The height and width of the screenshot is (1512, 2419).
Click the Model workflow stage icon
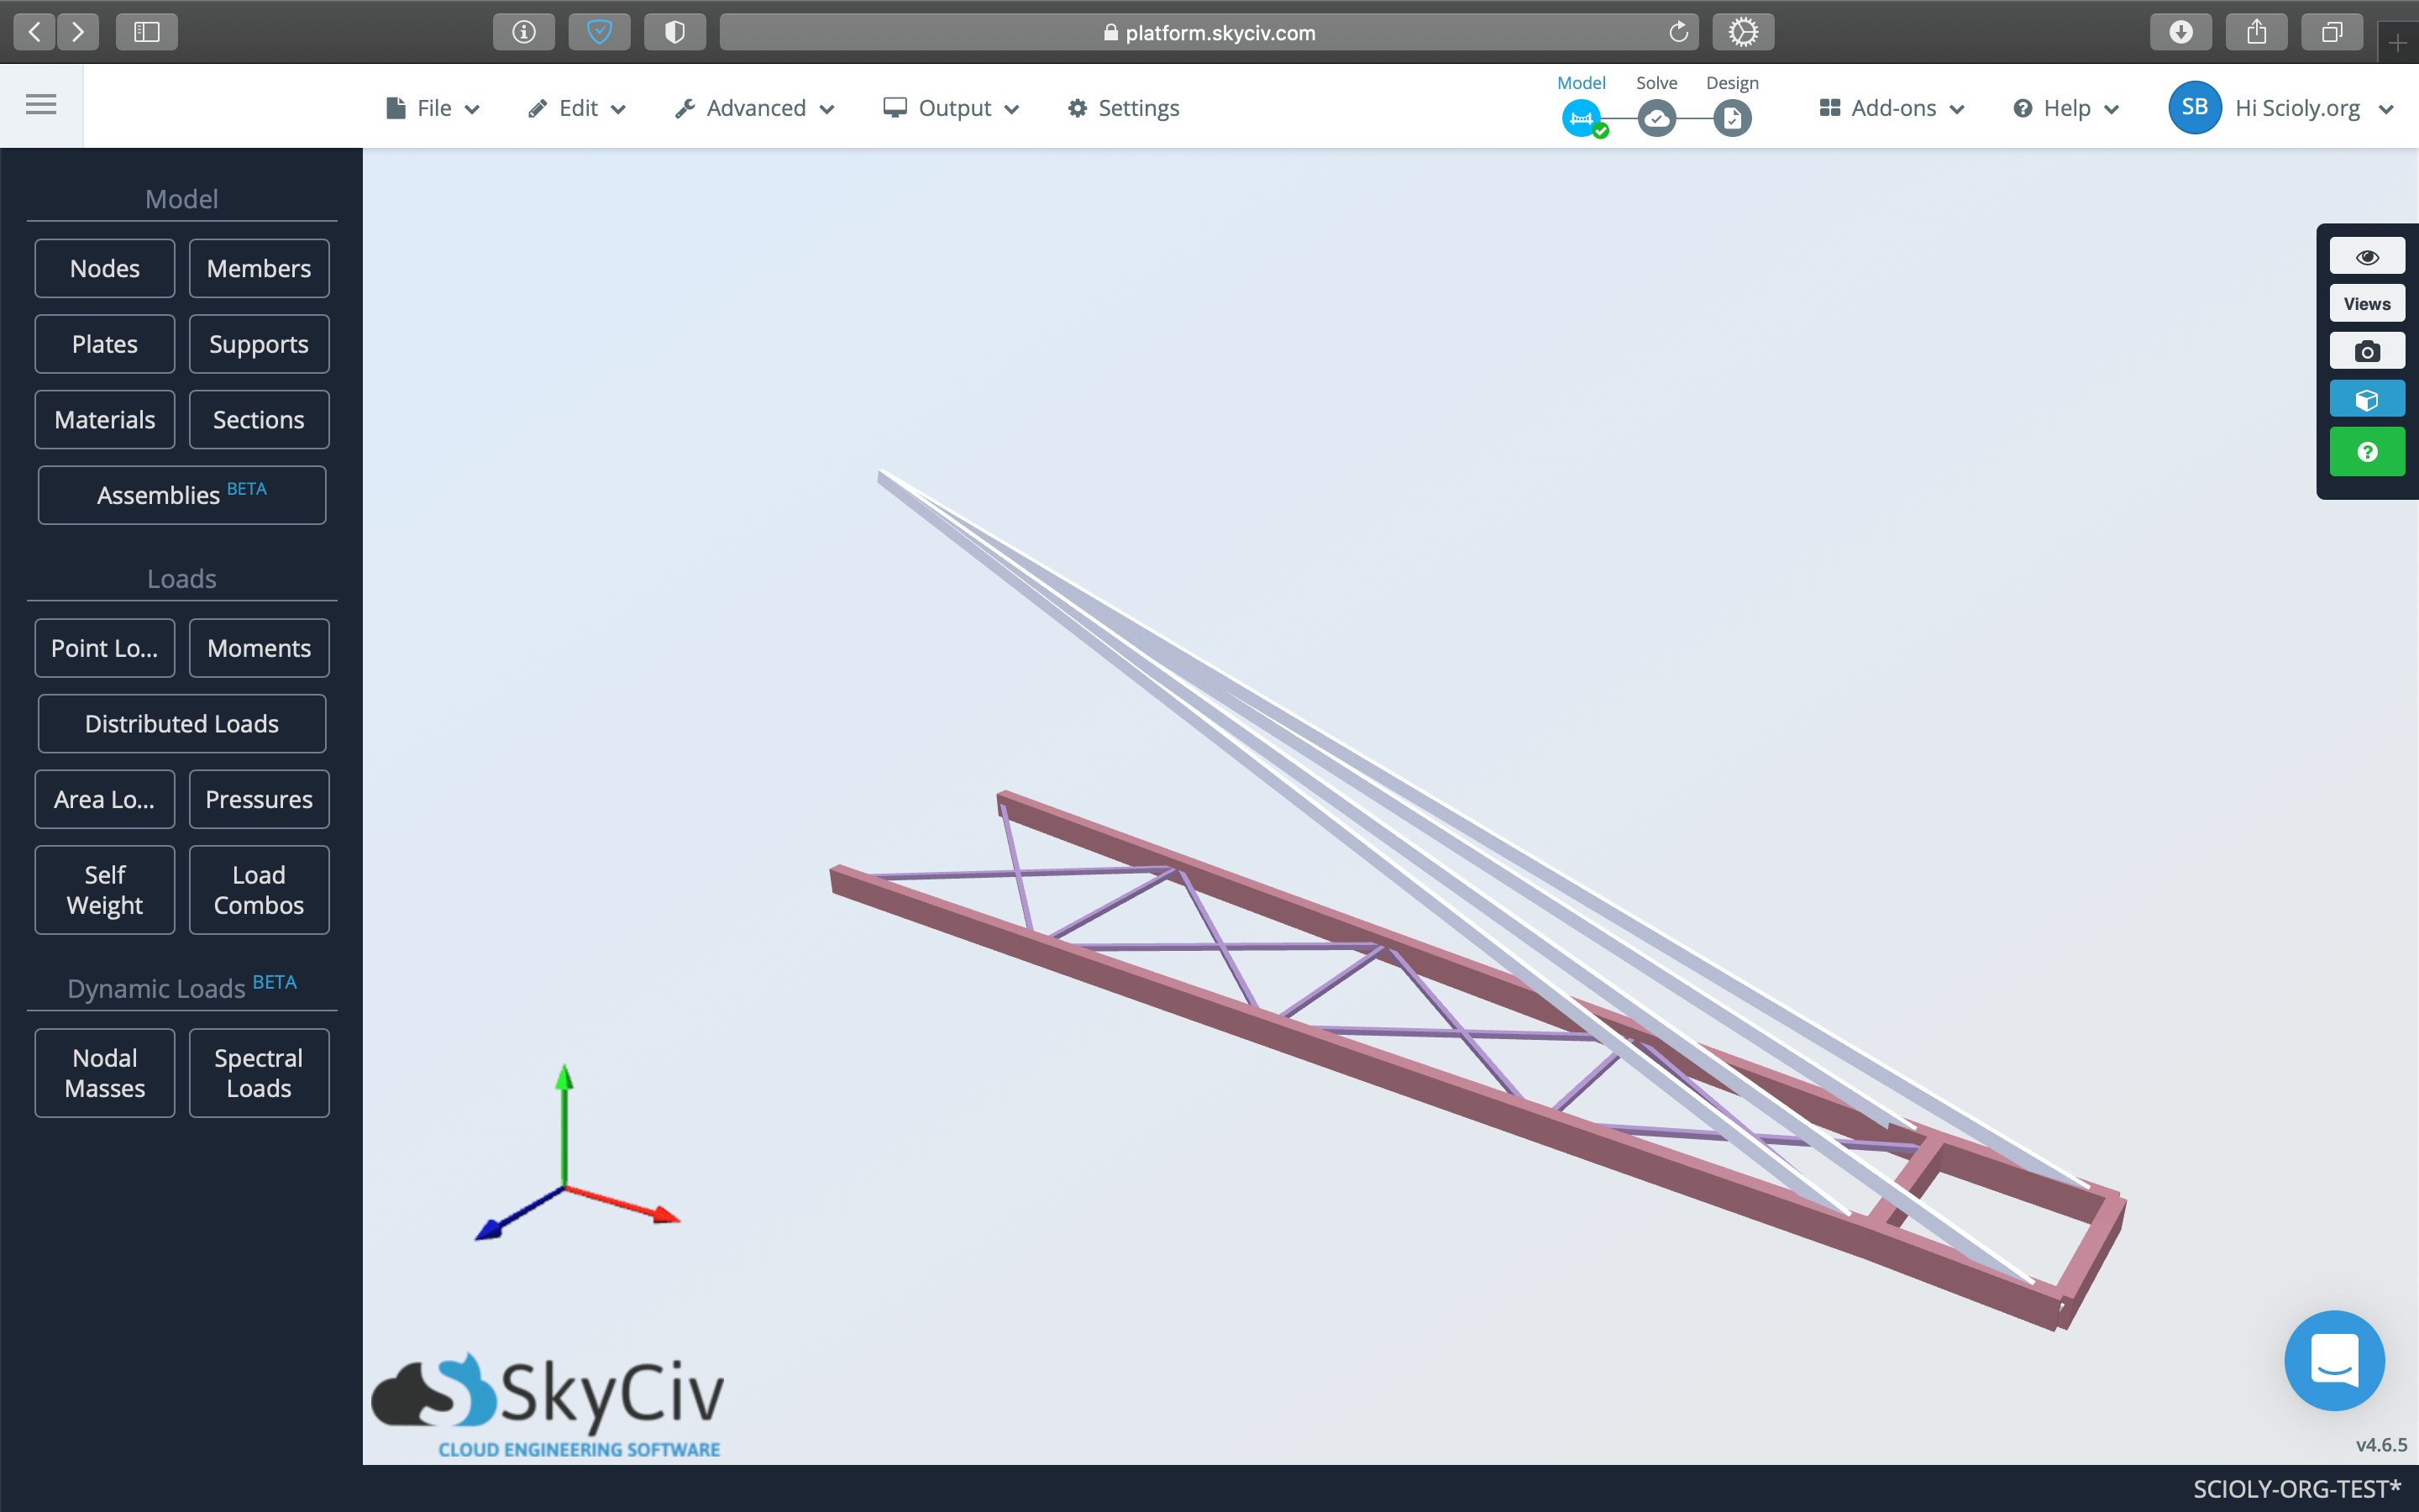pos(1582,118)
